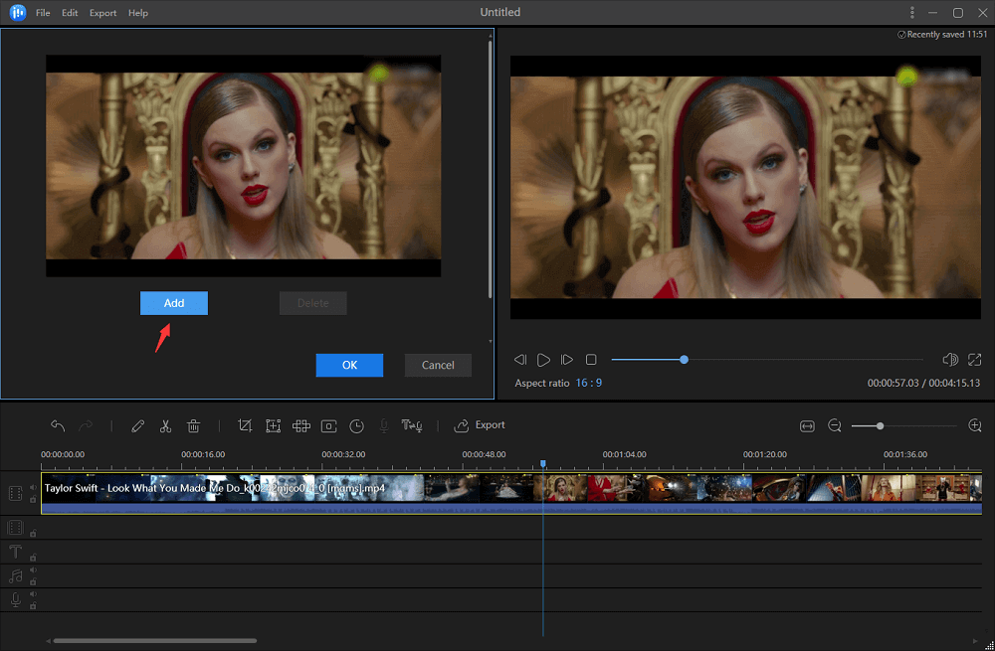This screenshot has width=995, height=651.
Task: Step back one frame in preview
Action: [520, 360]
